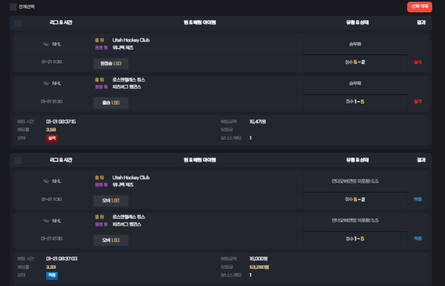Click NHL logo in second slip's Utah row
Screen dimensions: 445x286
click(x=47, y=181)
